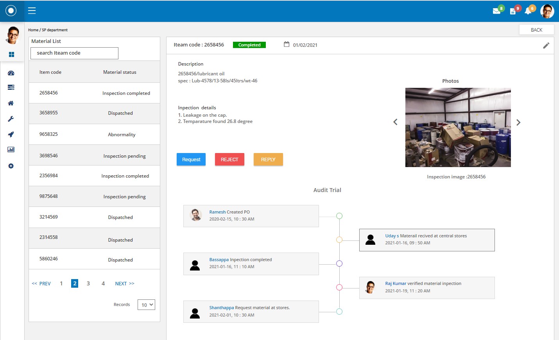Click the red REJECT button
Image resolution: width=559 pixels, height=340 pixels.
coord(229,159)
